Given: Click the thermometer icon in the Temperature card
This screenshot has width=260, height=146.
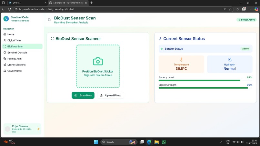Looking at the screenshot, I should coord(181,60).
